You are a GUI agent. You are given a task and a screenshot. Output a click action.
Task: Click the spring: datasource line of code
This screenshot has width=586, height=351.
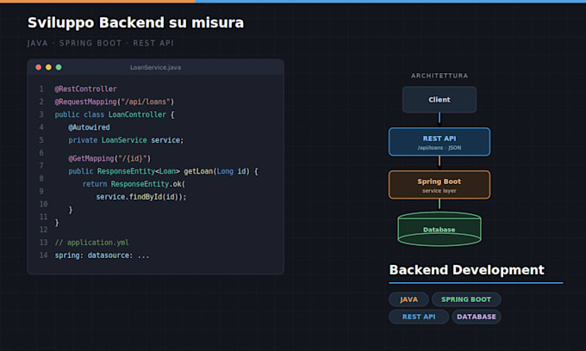pos(102,256)
